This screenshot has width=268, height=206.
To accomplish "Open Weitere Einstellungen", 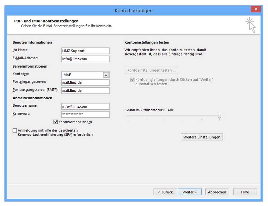I will point(202,137).
